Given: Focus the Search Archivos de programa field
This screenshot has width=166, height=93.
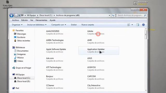Looking at the screenshot, I should [x=132, y=16].
